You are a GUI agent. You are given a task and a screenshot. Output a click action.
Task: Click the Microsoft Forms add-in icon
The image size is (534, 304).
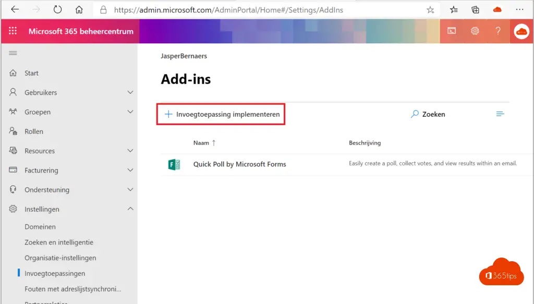[x=174, y=164]
